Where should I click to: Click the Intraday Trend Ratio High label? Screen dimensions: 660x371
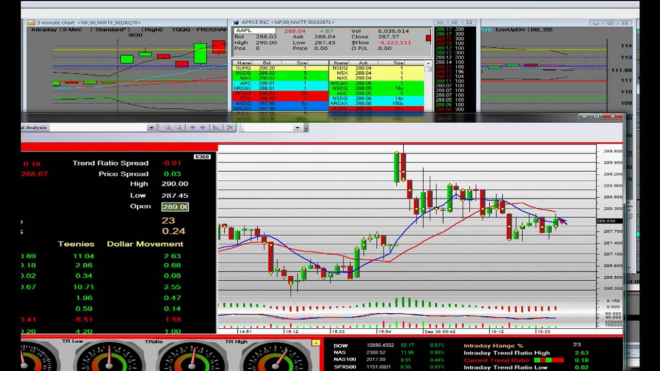[506, 353]
